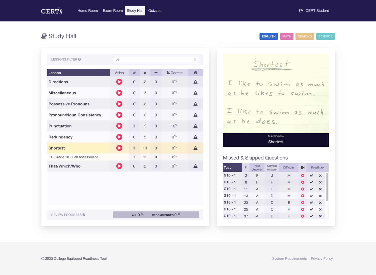Image resolution: width=376 pixels, height=275 pixels.
Task: Play the Directions lesson video
Action: tap(119, 82)
